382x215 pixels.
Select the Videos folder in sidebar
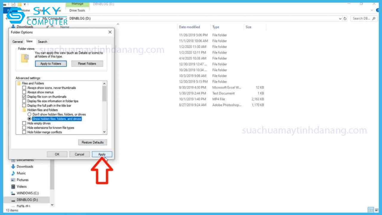22,186
